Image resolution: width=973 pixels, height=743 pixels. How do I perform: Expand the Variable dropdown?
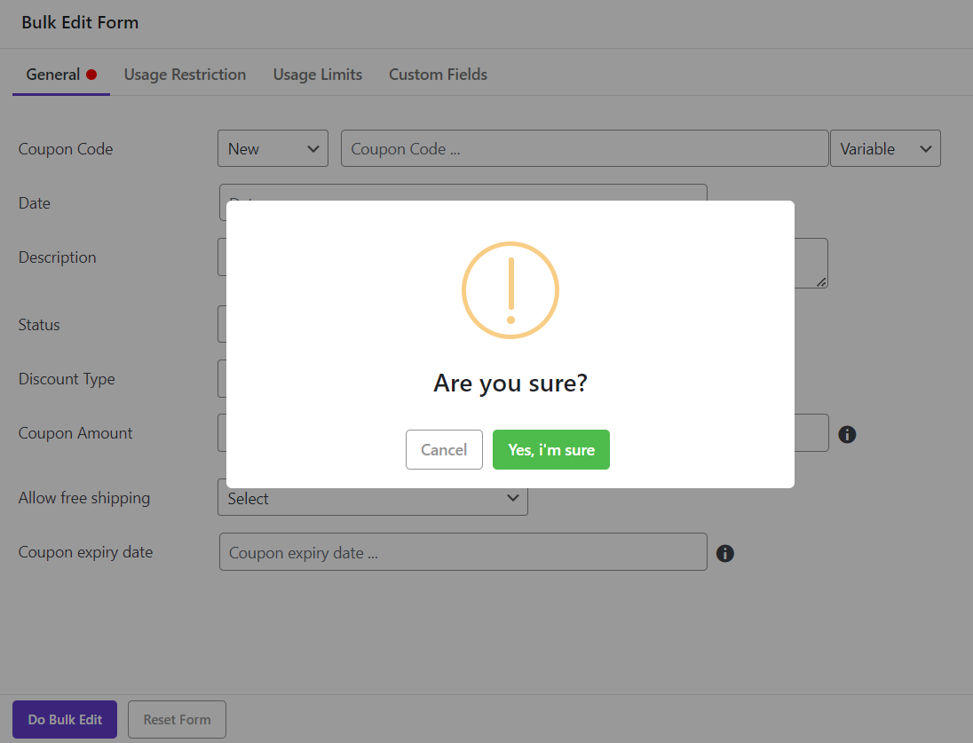tap(884, 149)
